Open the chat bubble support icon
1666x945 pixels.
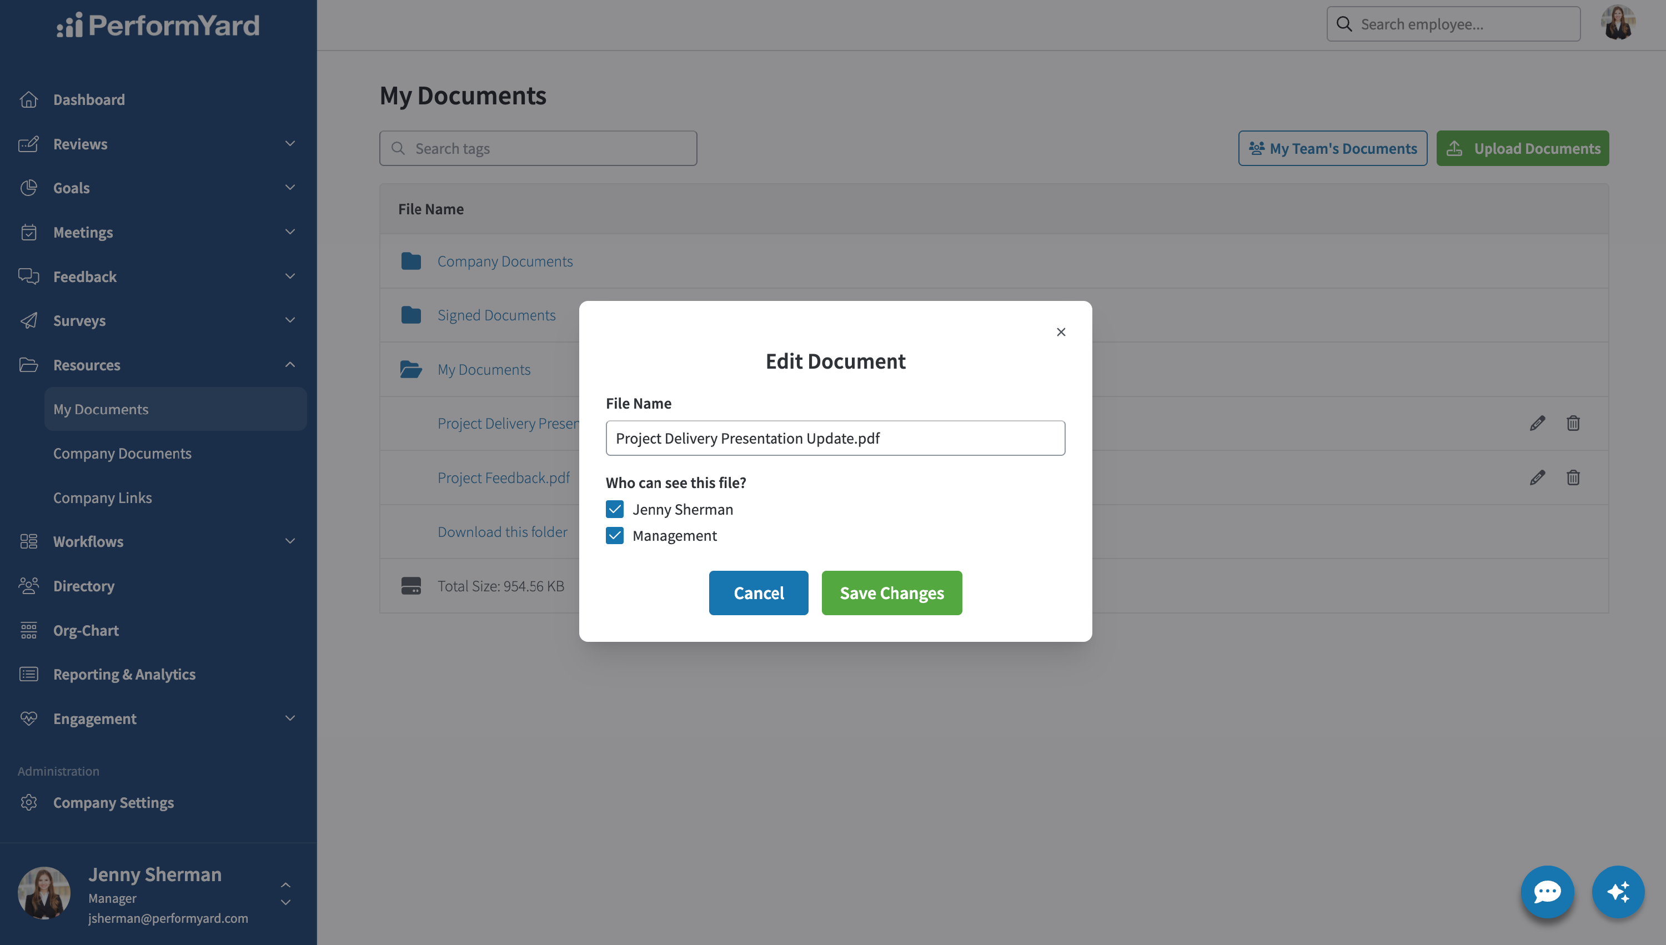tap(1547, 892)
